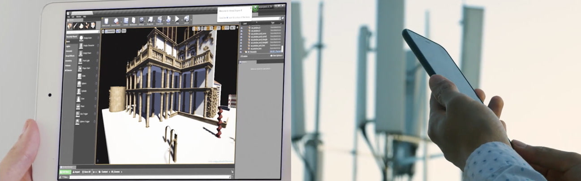Open Content browser from toolbar
Screen dimensions: 581x181
126,22
